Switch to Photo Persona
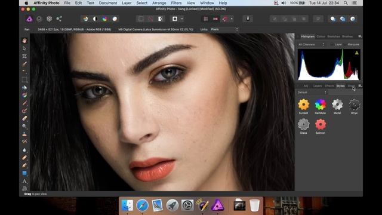Image resolution: width=382 pixels, height=215 pixels. click(29, 19)
